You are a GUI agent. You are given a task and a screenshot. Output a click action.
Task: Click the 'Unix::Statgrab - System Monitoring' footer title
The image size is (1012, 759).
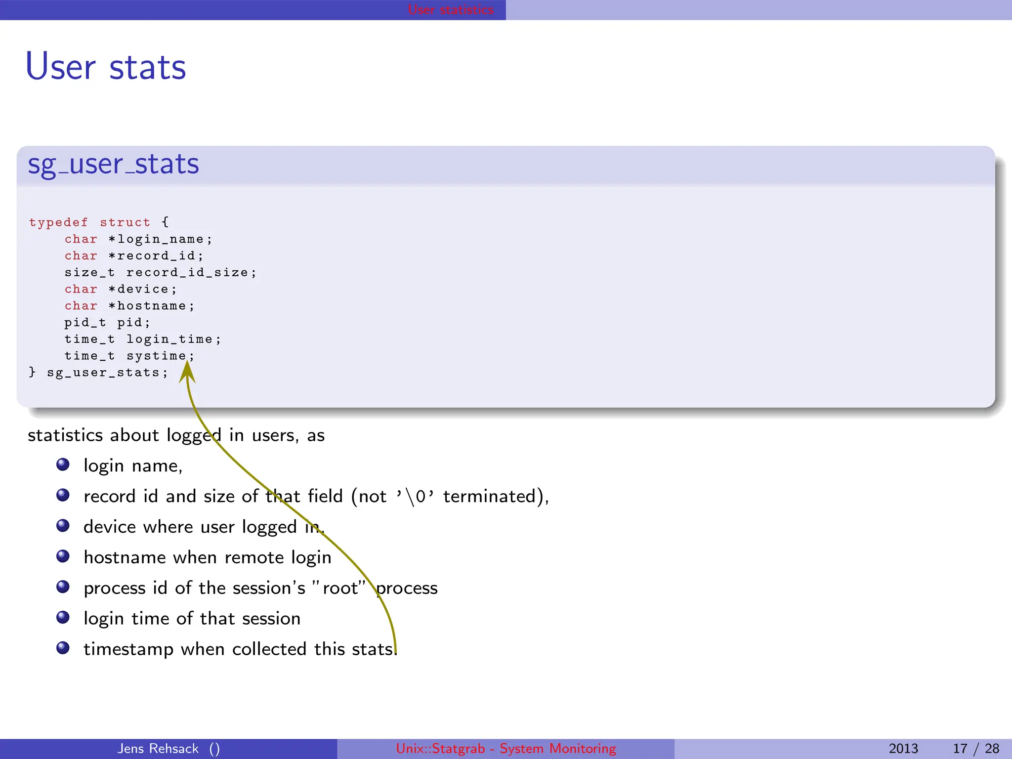pyautogui.click(x=506, y=749)
